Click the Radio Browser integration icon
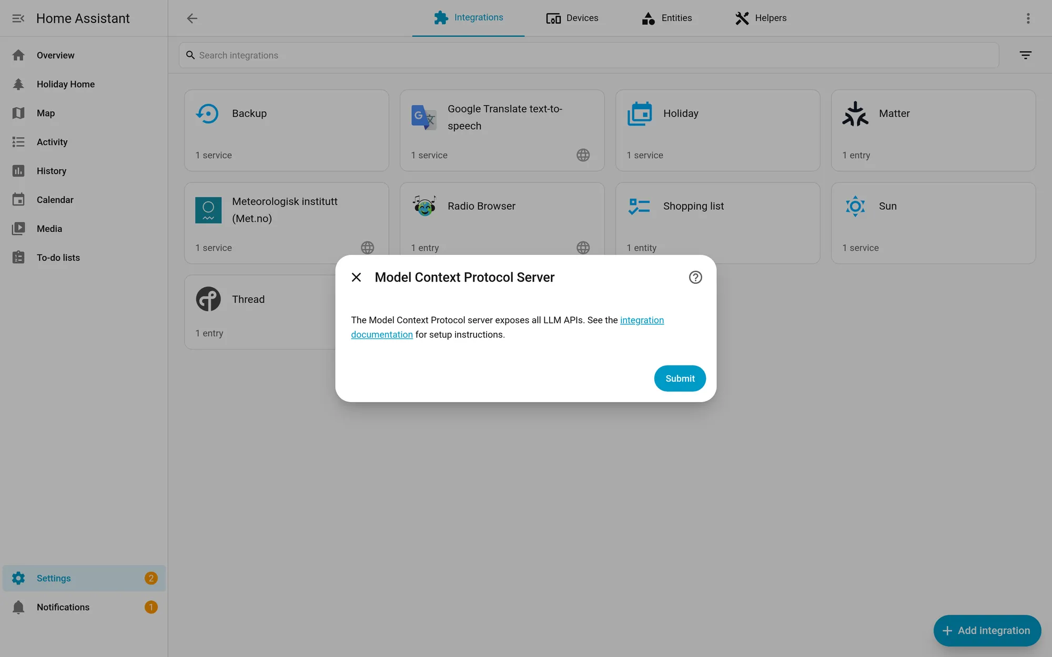 (424, 206)
